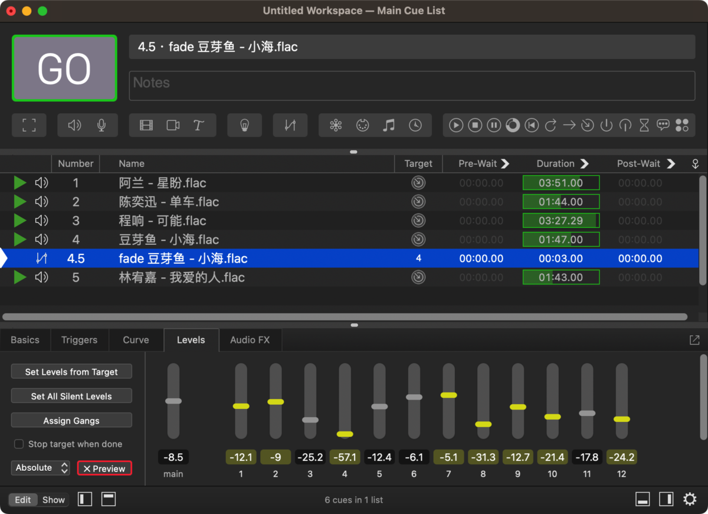Add a Group cue from the toolbar
The image size is (708, 514).
tap(29, 125)
